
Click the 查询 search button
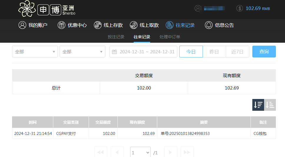pyautogui.click(x=264, y=52)
